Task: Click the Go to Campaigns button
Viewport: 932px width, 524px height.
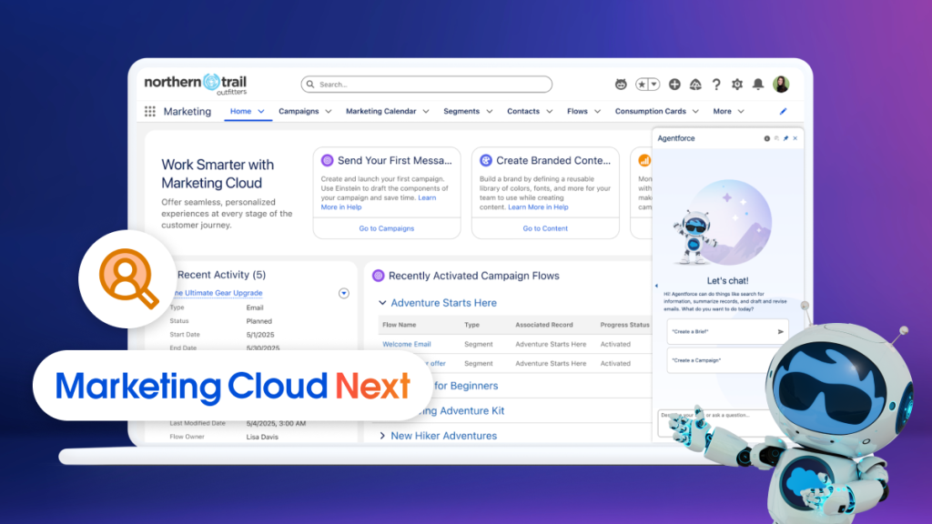Action: 387,228
